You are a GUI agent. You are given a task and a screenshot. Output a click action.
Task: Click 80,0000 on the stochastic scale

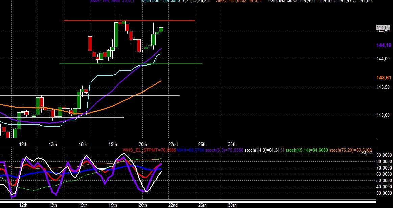tap(385, 161)
